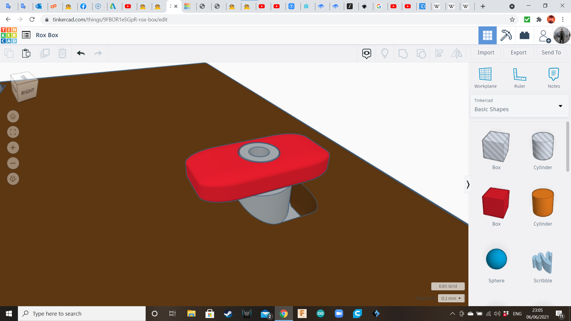Toggle Show All lightbulb icon
Viewport: 571px width, 321px height.
point(385,53)
